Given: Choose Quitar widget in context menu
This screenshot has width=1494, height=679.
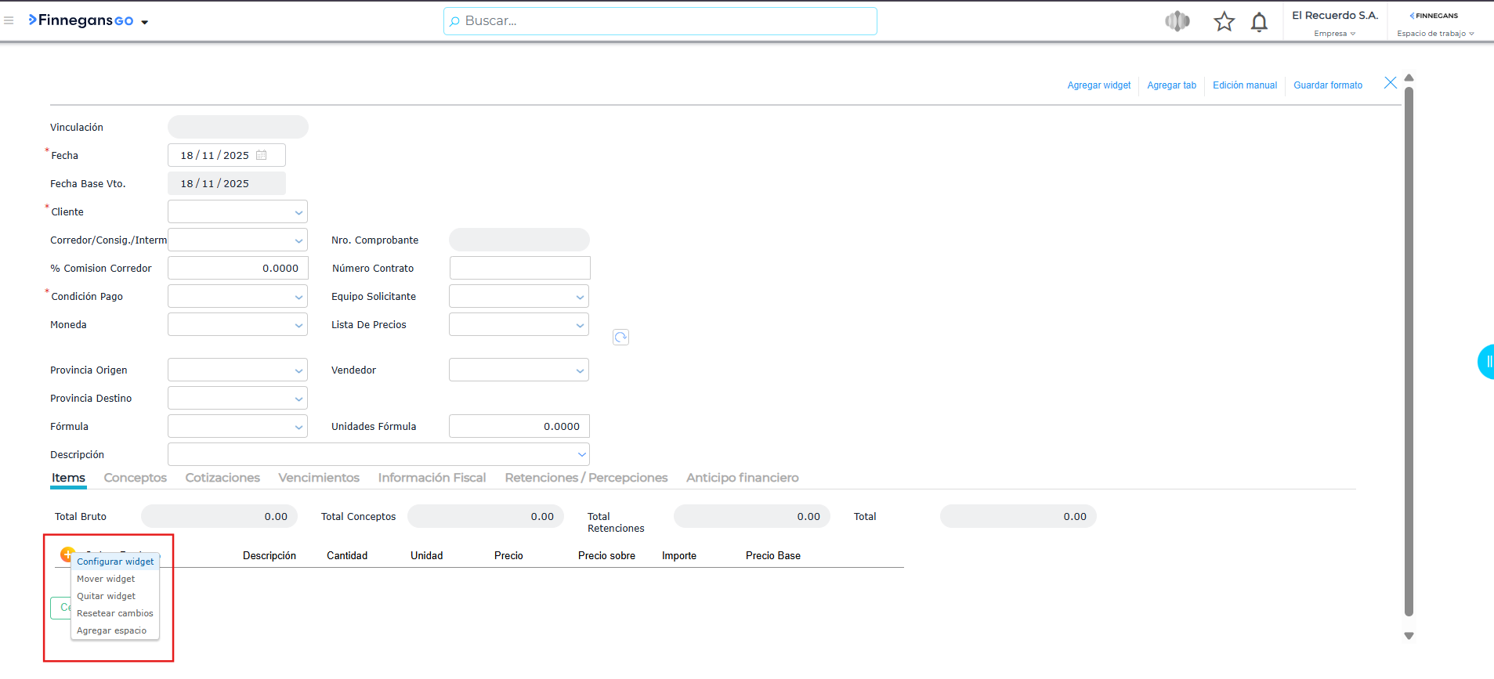Looking at the screenshot, I should click(x=106, y=596).
